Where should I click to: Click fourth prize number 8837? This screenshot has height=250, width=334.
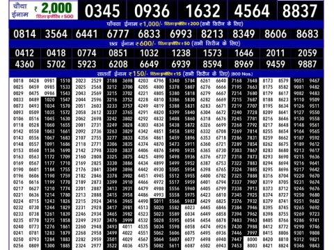(300, 11)
